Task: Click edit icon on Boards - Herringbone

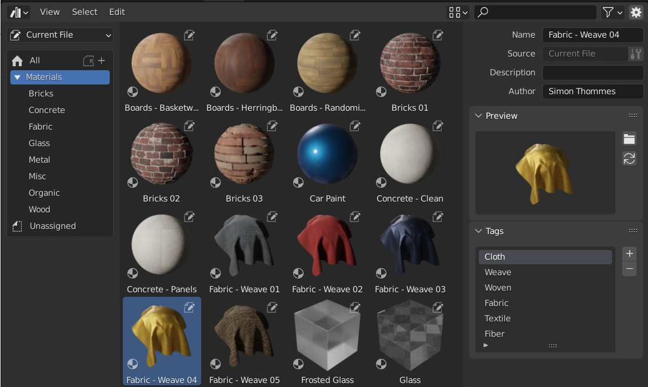Action: click(x=272, y=35)
